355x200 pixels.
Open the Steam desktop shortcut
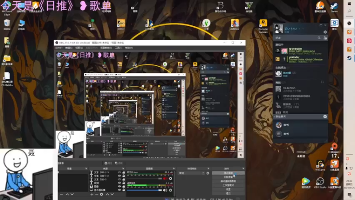(334, 7)
